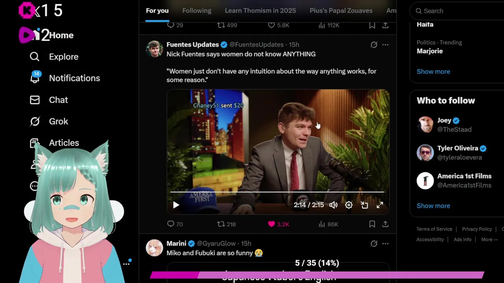This screenshot has width=504, height=283.
Task: Open the Explore search icon in sidebar
Action: pos(35,57)
